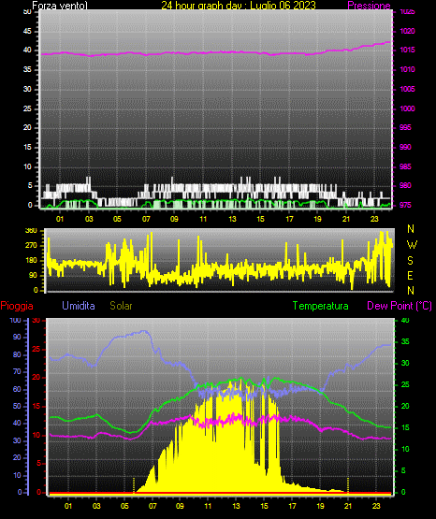Select the 24 hour graph day title
Screen dimensions: 436x519
click(x=239, y=6)
